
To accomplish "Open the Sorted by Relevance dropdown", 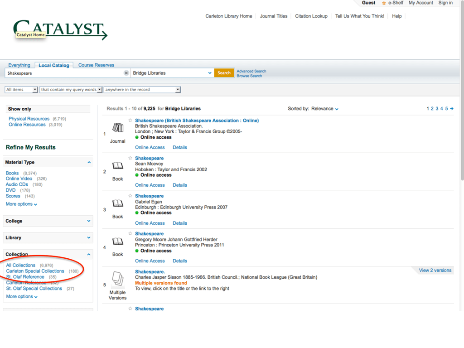I will coord(324,109).
